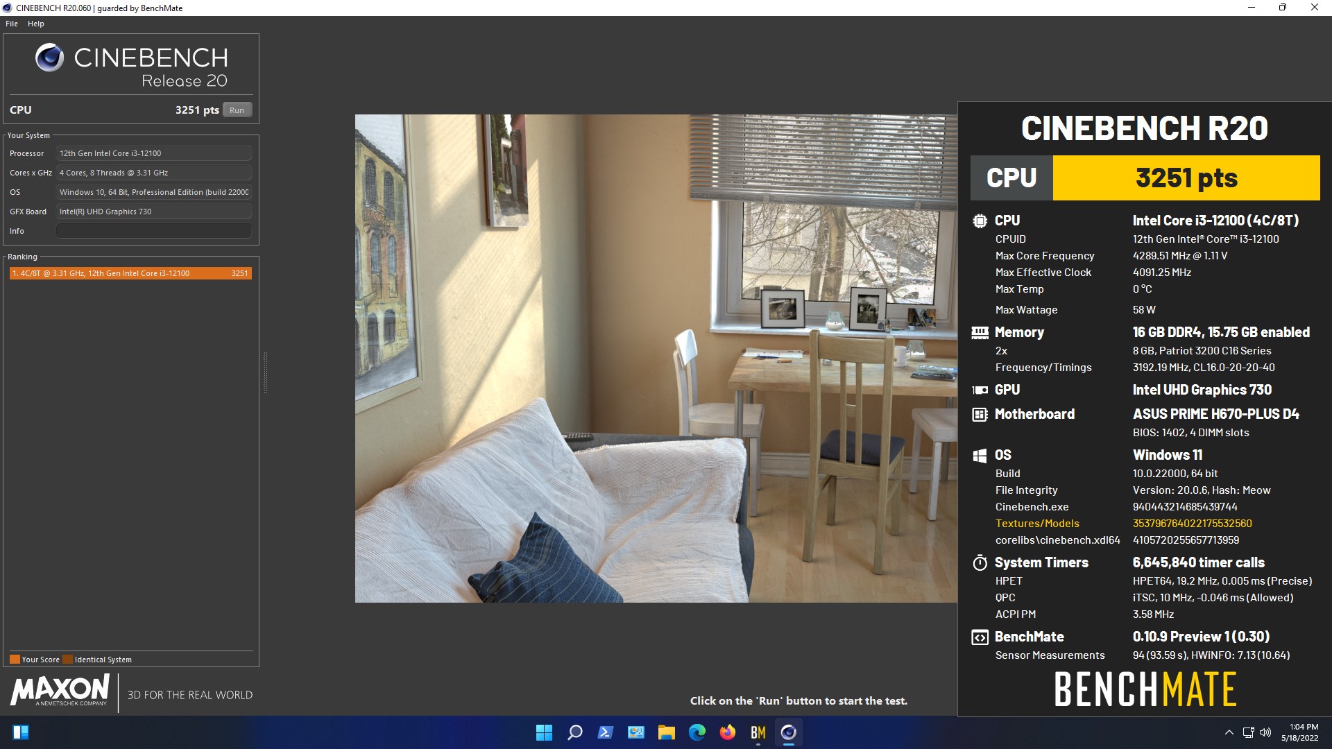Click the Run button next to CPU score
Viewport: 1332px width, 749px height.
pyautogui.click(x=237, y=110)
